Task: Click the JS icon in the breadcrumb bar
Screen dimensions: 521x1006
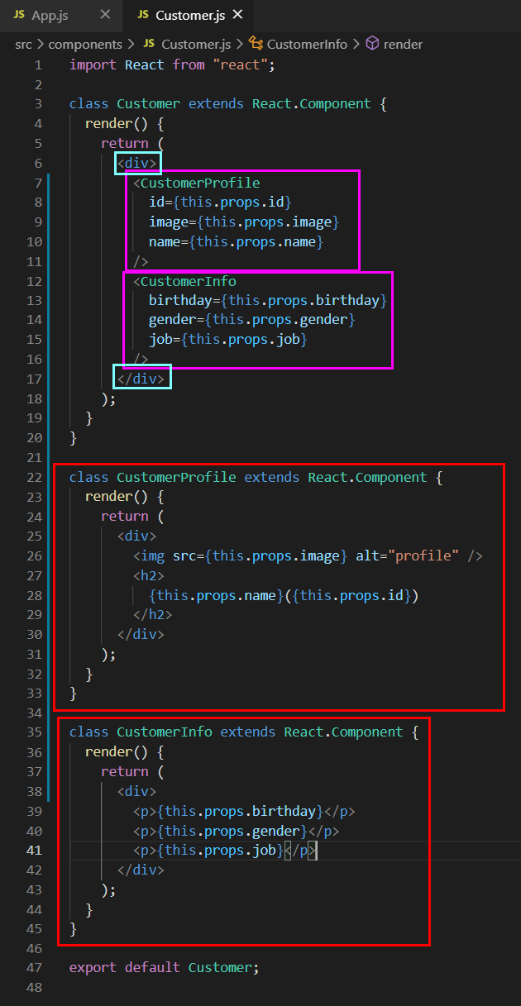Action: [x=149, y=44]
